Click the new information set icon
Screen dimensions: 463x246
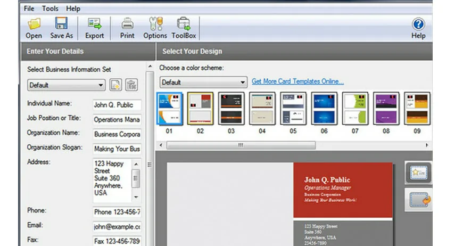(115, 85)
